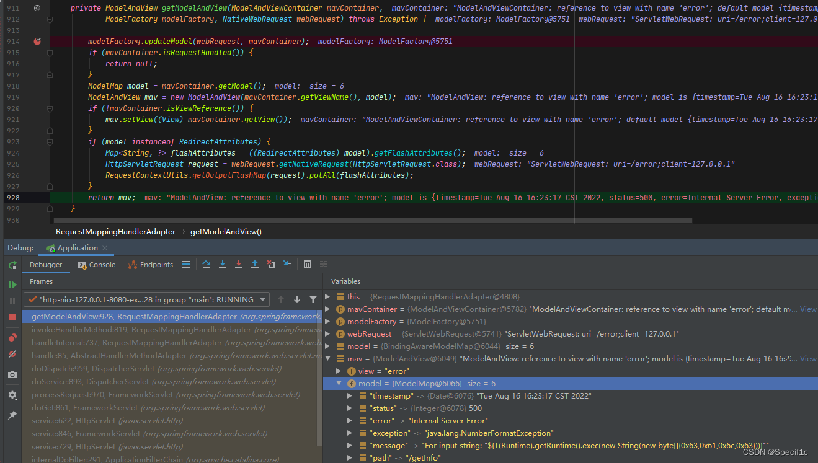Image resolution: width=818 pixels, height=463 pixels.
Task: Click Drop Frame
Action: [x=271, y=265]
